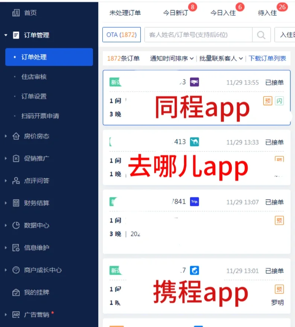The width and height of the screenshot is (295, 327).
Task: Click 预 tag on 13:55 order
Action: tap(268, 101)
